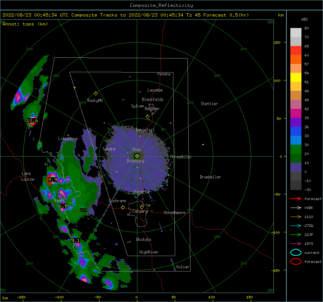Click the Calgary label
This screenshot has width=323, height=302.
pyautogui.click(x=140, y=211)
